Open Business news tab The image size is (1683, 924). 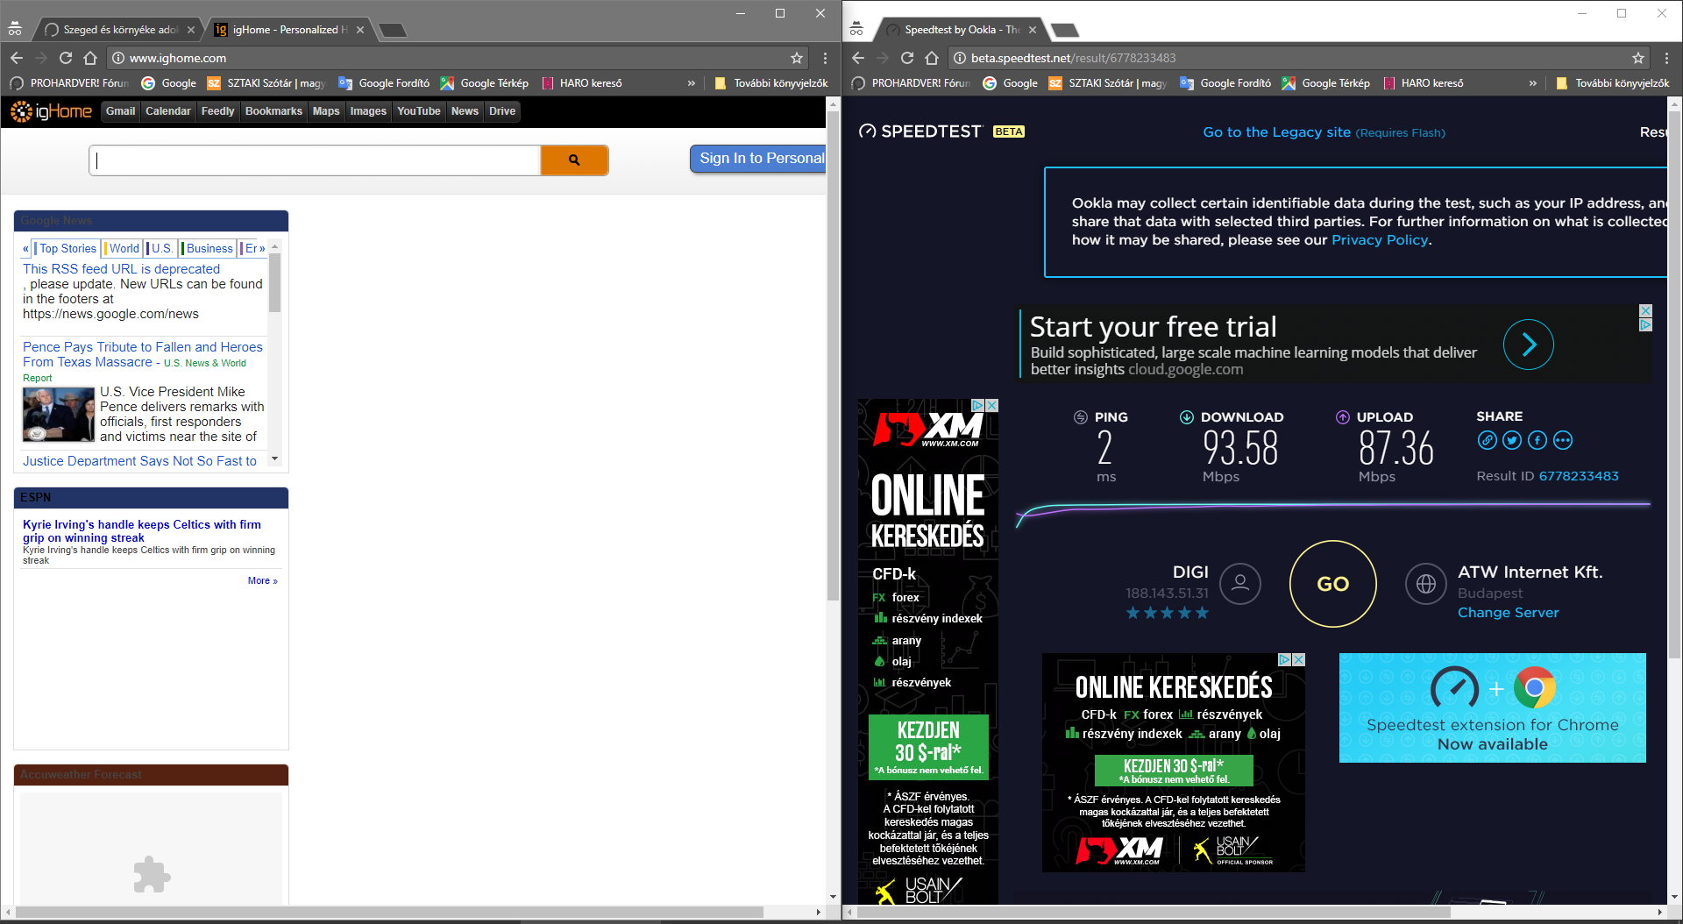pos(209,249)
